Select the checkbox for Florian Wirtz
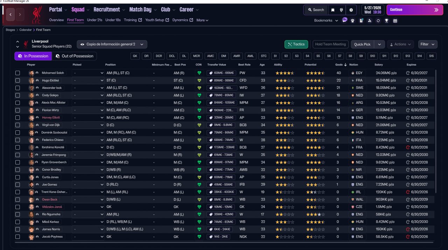Image resolution: width=448 pixels, height=250 pixels. tap(17, 110)
